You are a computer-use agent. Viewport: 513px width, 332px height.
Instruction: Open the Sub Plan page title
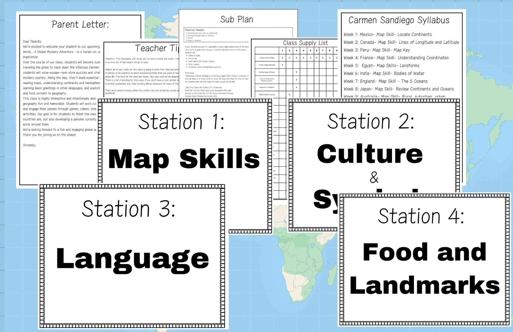pyautogui.click(x=237, y=19)
